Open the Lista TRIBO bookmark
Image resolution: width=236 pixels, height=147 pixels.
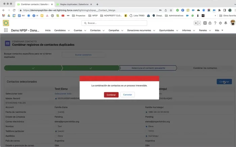137,16
